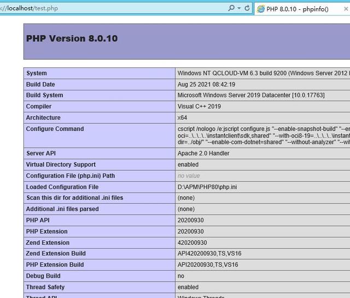Screen dimensions: 350x298
Task: Click the Aug 25 2021 08:42:19 value
Action: coord(206,84)
